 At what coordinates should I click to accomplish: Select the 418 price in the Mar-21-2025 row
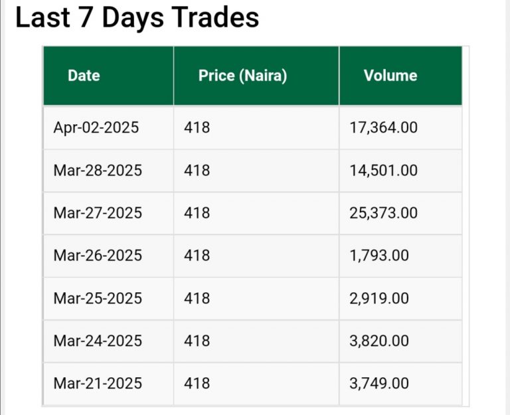(x=197, y=383)
